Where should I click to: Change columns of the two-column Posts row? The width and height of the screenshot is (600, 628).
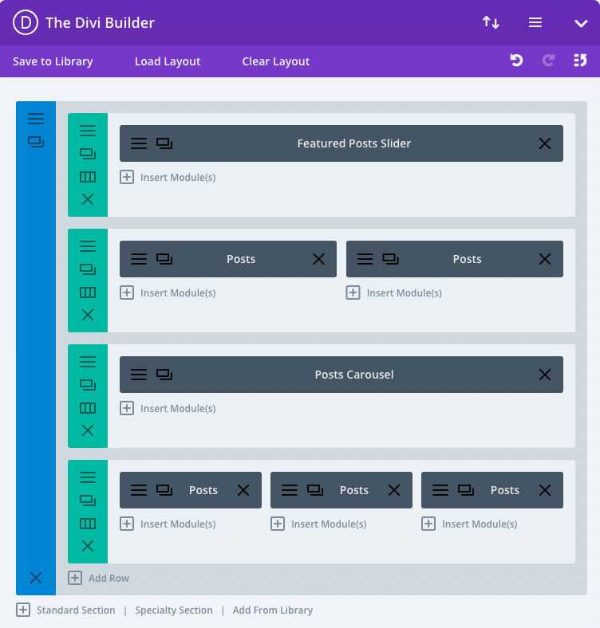tap(88, 292)
